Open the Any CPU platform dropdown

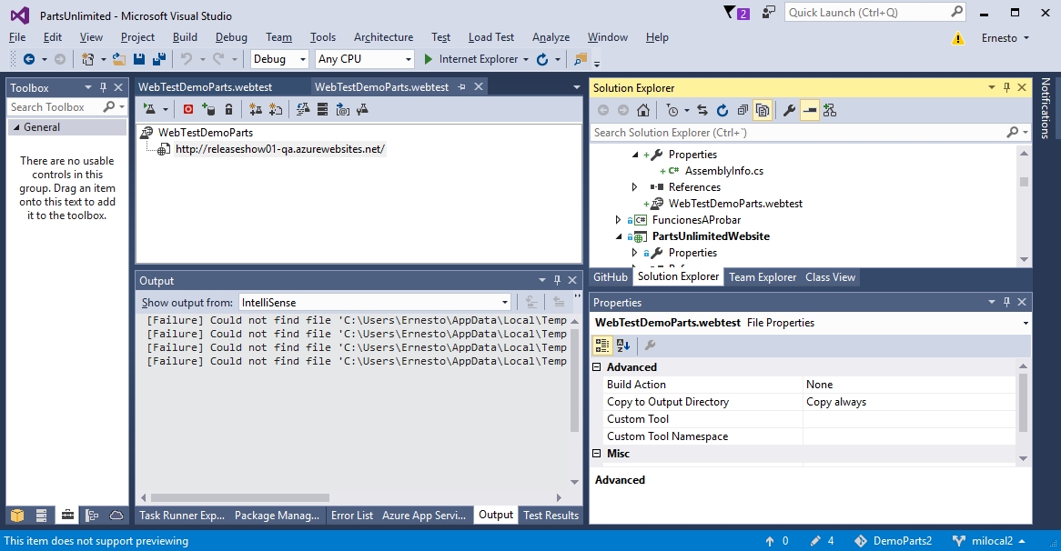(x=364, y=59)
